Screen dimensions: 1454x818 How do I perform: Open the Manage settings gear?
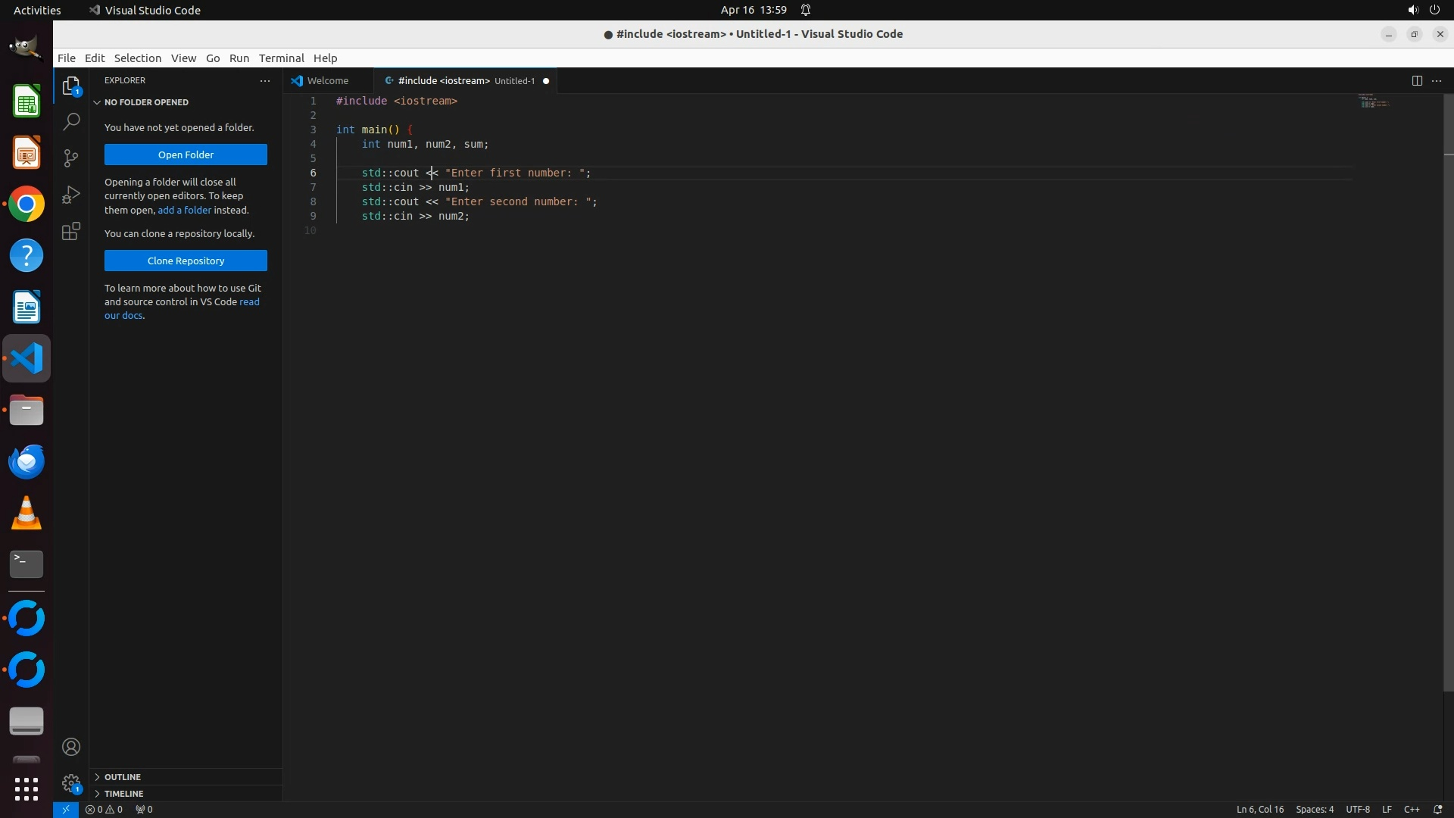point(71,783)
